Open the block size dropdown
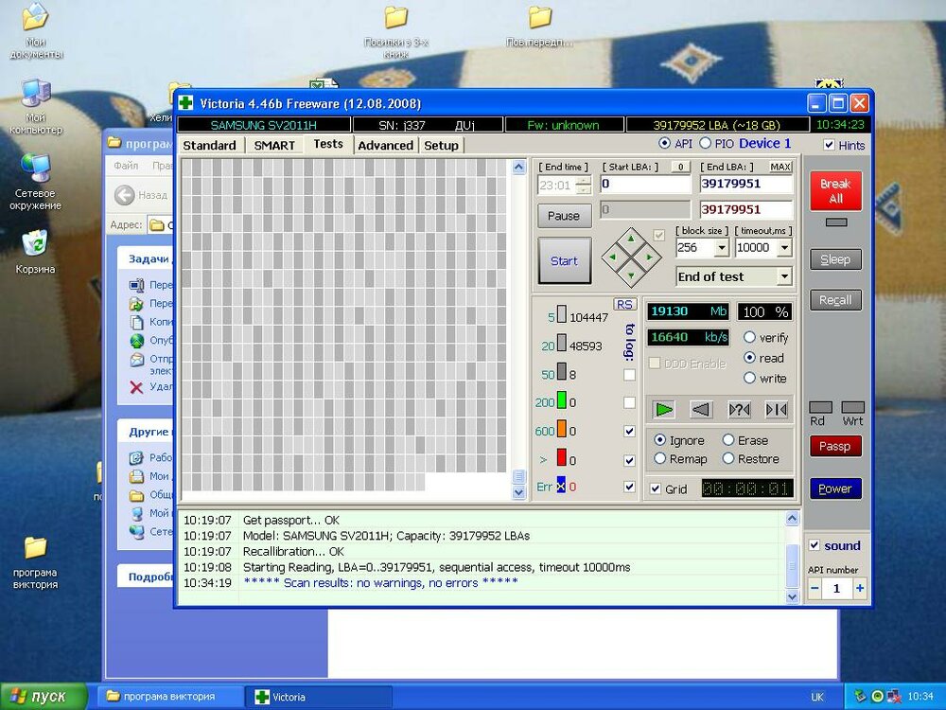The width and height of the screenshot is (946, 710). point(721,248)
